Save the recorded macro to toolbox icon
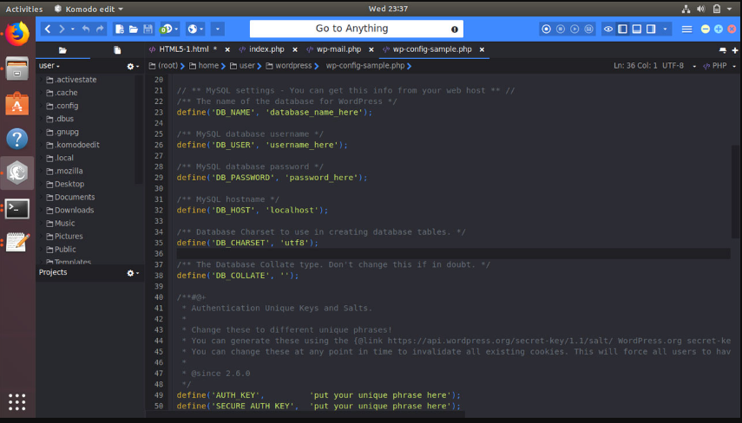Screen dimensions: 742x423 click(588, 29)
